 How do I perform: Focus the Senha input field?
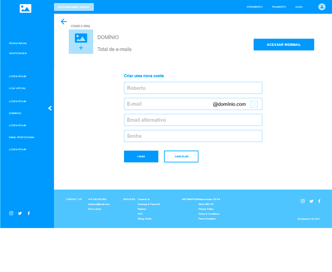(193, 136)
